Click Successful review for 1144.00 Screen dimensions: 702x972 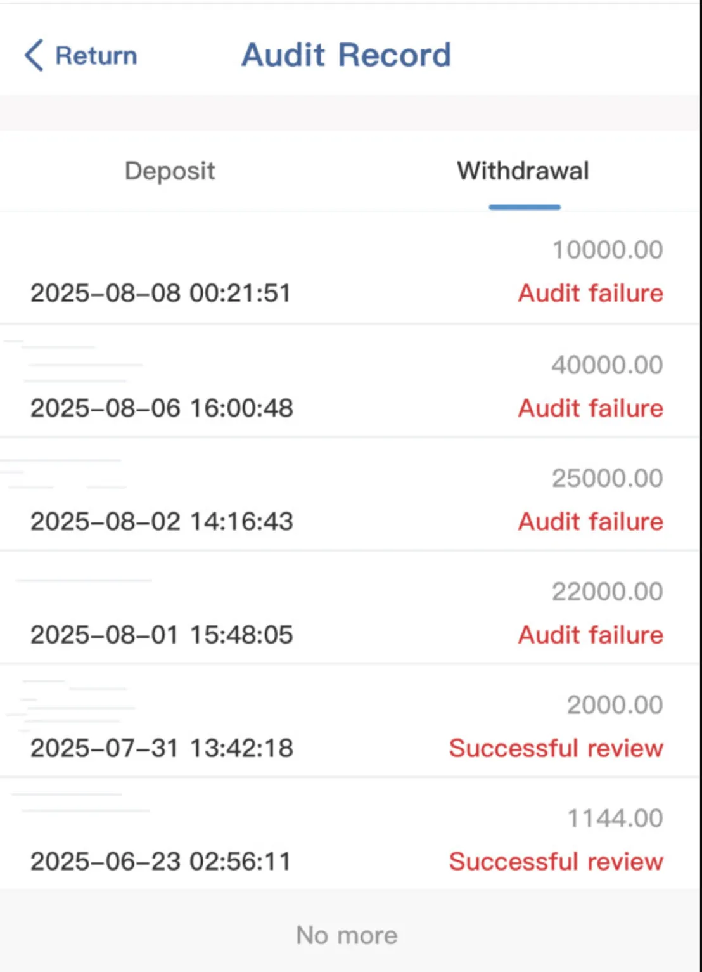click(x=556, y=862)
